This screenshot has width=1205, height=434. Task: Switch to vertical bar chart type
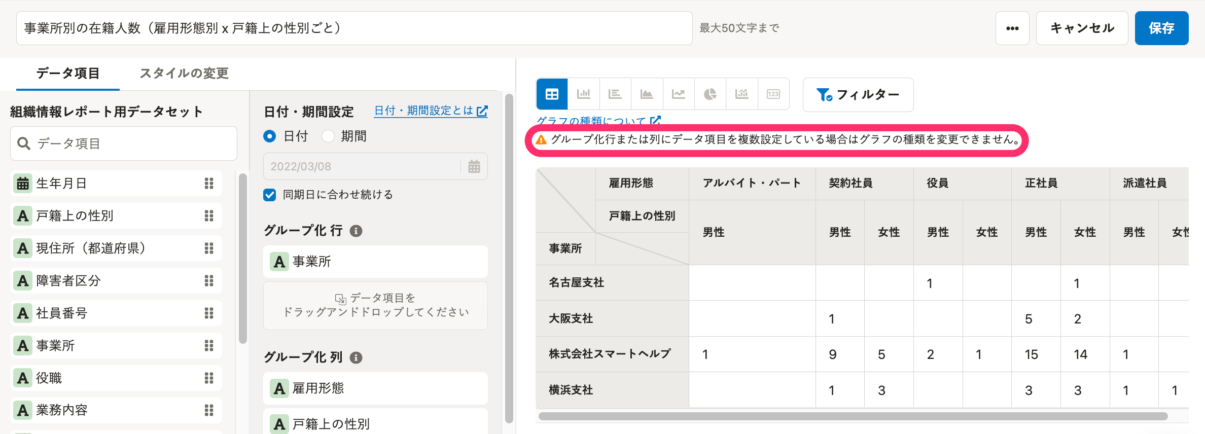[584, 94]
